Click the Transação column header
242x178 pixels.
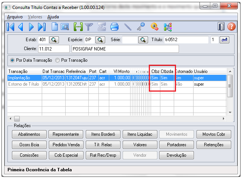tap(25, 71)
